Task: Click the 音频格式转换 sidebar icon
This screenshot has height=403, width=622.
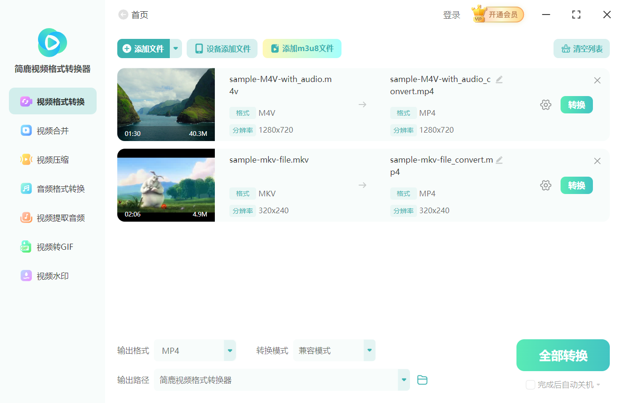Action: tap(26, 188)
